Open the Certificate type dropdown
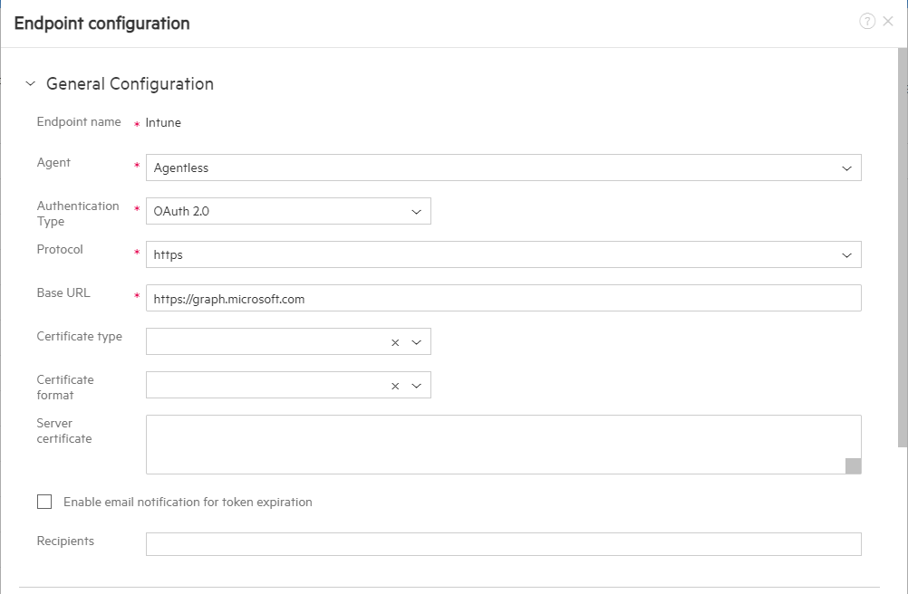Screen dimensions: 908x594 coord(416,341)
